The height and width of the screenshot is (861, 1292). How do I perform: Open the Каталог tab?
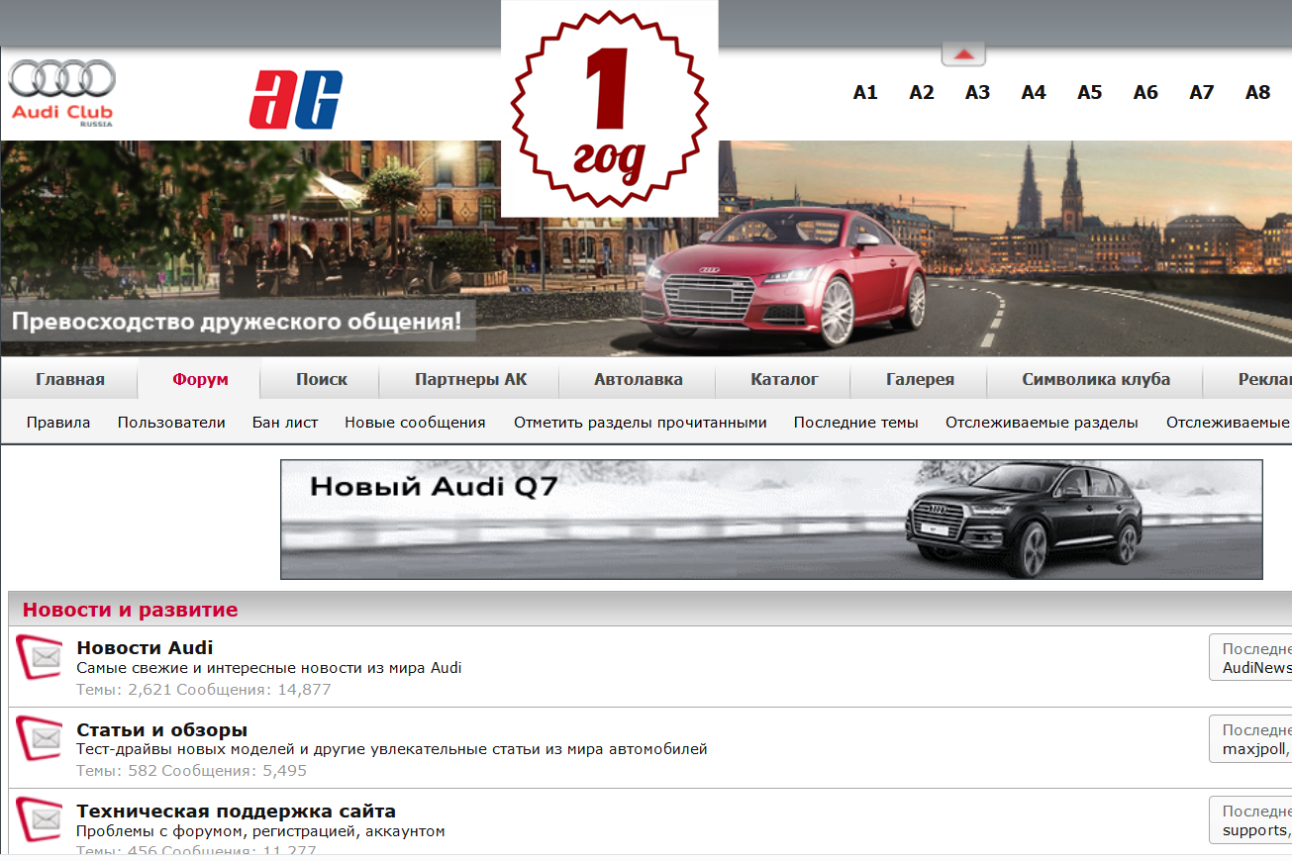(x=784, y=379)
